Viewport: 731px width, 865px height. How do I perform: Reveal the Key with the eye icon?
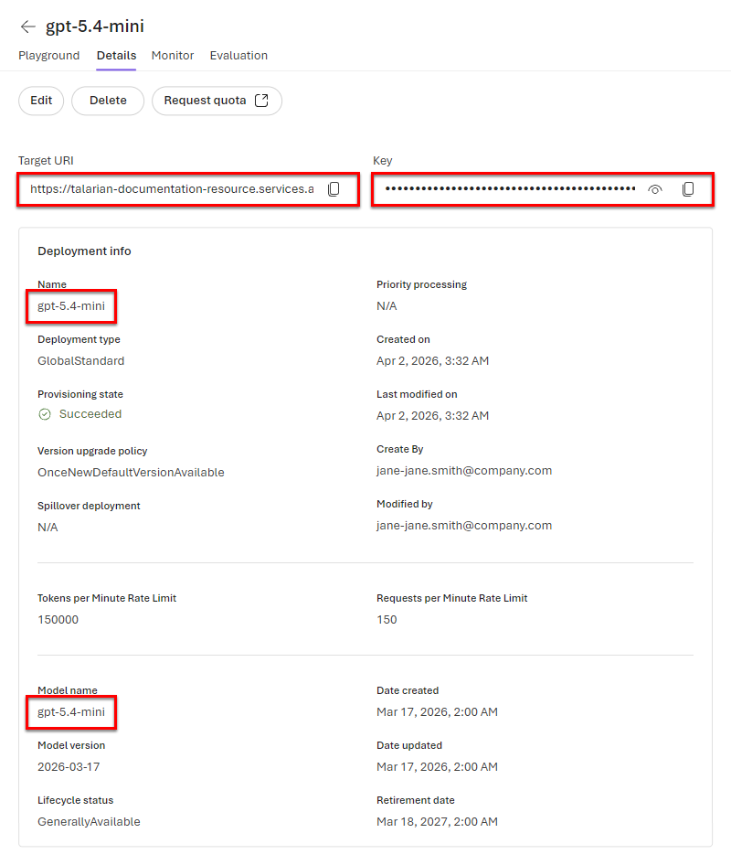(655, 189)
